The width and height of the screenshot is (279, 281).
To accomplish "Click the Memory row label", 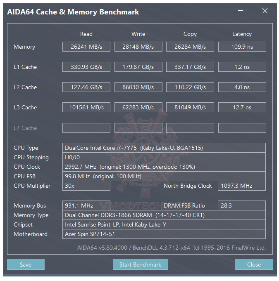I will (24, 47).
